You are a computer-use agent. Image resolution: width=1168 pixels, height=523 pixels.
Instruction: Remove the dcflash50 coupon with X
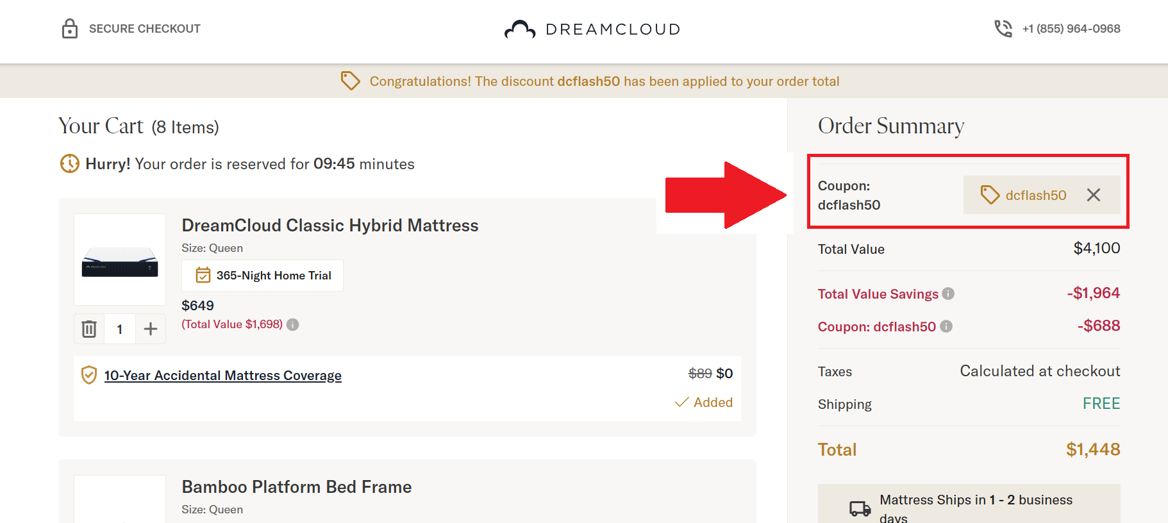(x=1094, y=195)
